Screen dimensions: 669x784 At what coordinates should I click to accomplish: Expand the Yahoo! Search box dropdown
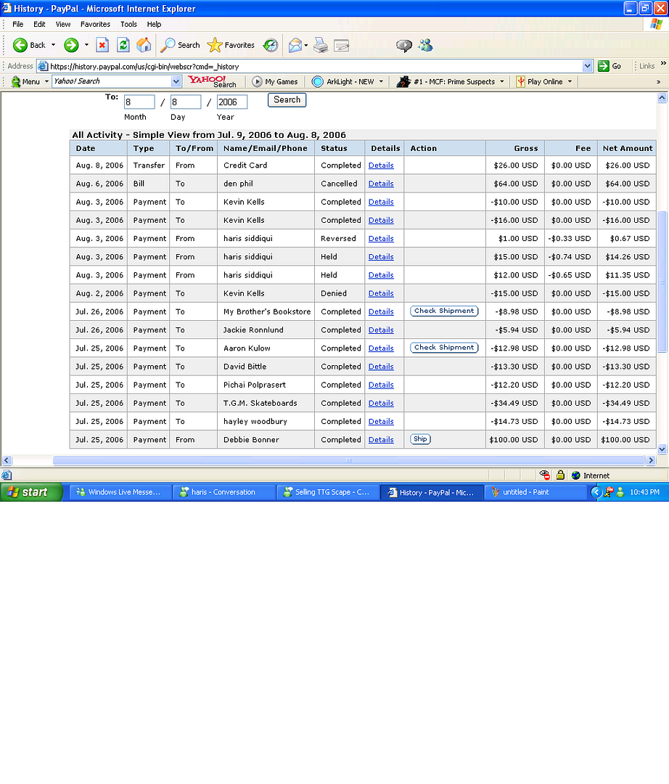(176, 82)
